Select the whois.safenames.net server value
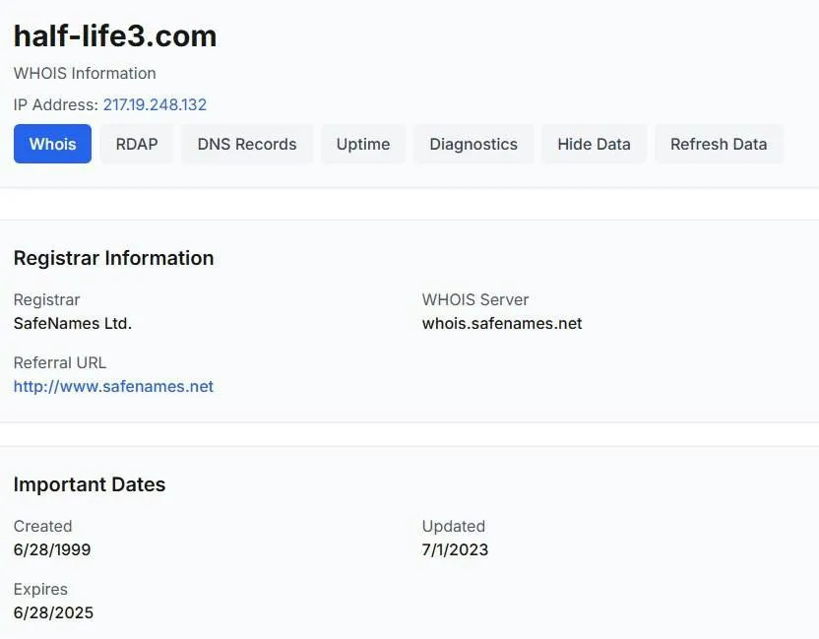This screenshot has width=819, height=639. pyautogui.click(x=502, y=323)
